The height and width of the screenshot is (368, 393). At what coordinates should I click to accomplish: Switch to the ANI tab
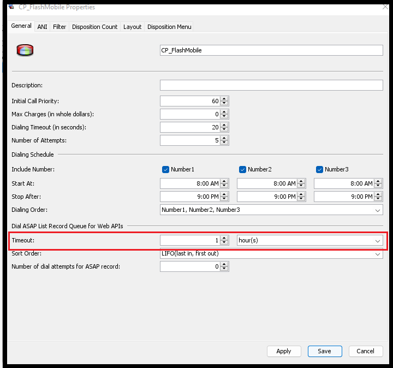(42, 27)
